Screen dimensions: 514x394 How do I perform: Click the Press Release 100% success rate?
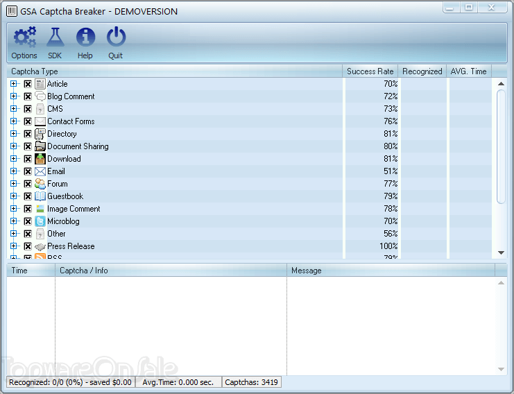tap(388, 246)
